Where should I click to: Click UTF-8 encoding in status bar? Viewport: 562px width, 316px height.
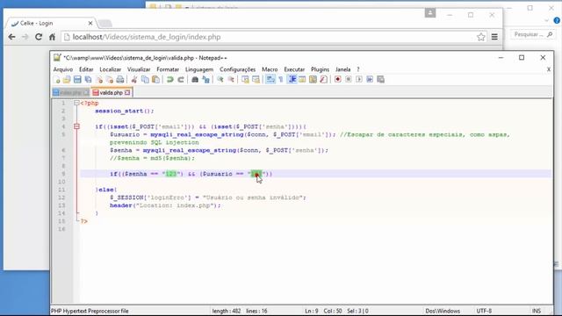click(x=484, y=311)
